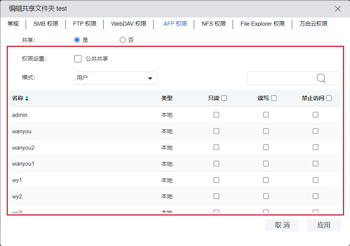Focus the user search input field
This screenshot has width=350, height=246.
click(x=280, y=78)
